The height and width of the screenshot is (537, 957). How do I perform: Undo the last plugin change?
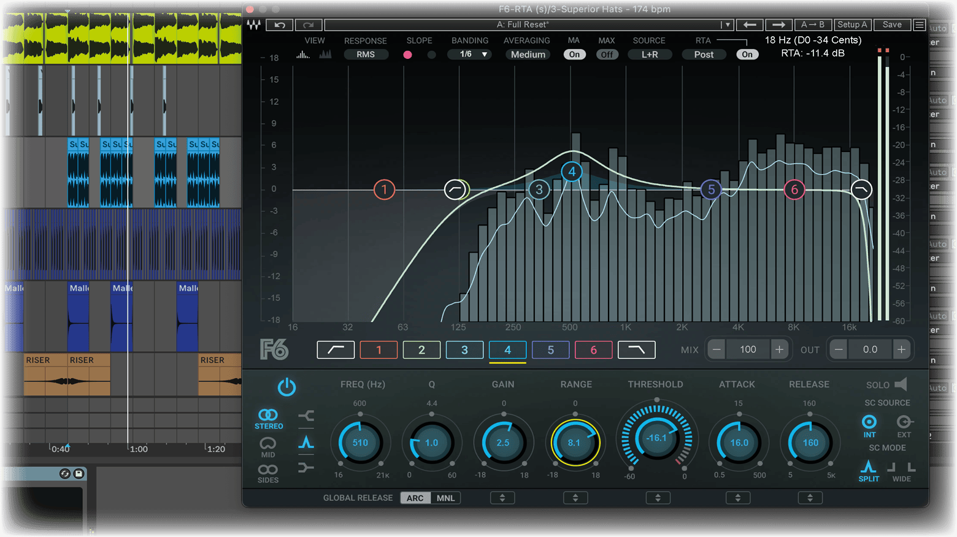coord(280,25)
